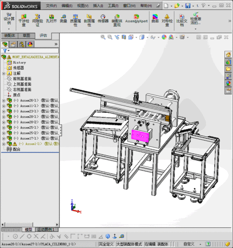The image size is (233, 248).
Task: Launch AssemblyXpert tool
Action: click(137, 19)
